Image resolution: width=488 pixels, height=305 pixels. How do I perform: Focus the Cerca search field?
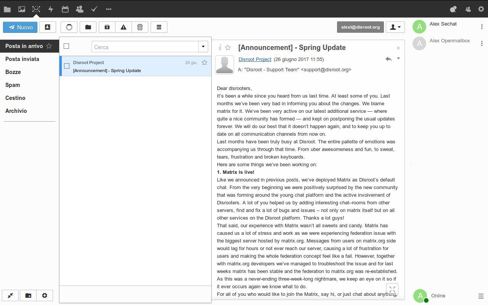[x=145, y=47]
